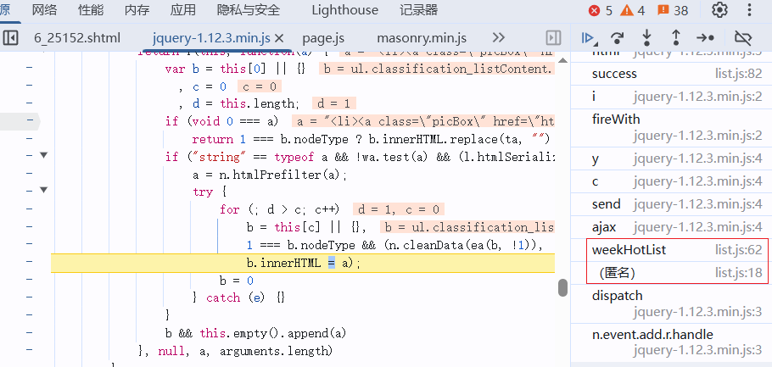Select the dispatch call stack frame

pos(617,296)
